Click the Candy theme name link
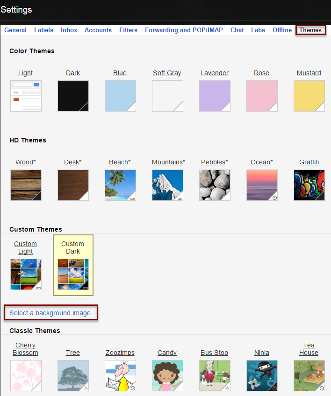The width and height of the screenshot is (331, 396). (x=167, y=353)
